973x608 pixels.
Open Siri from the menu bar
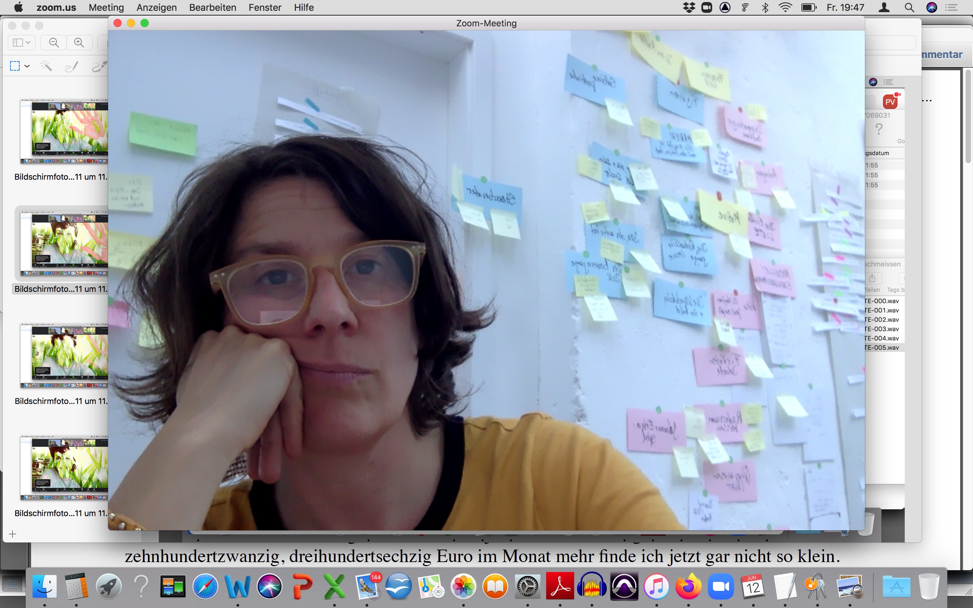[931, 7]
